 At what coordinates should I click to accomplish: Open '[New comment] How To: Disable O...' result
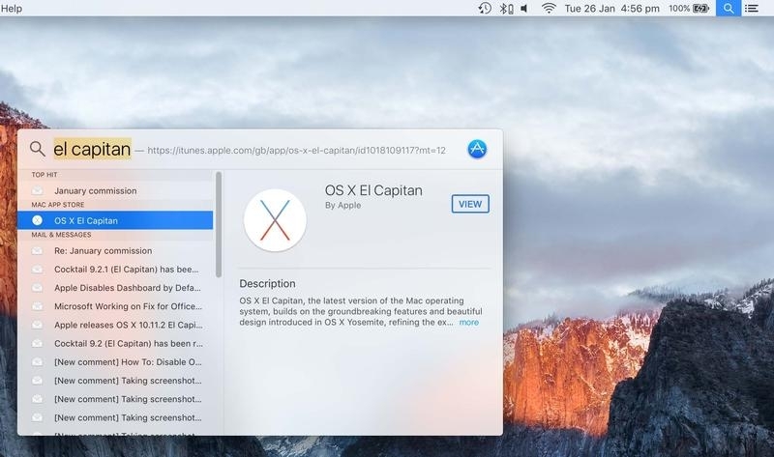pos(116,362)
